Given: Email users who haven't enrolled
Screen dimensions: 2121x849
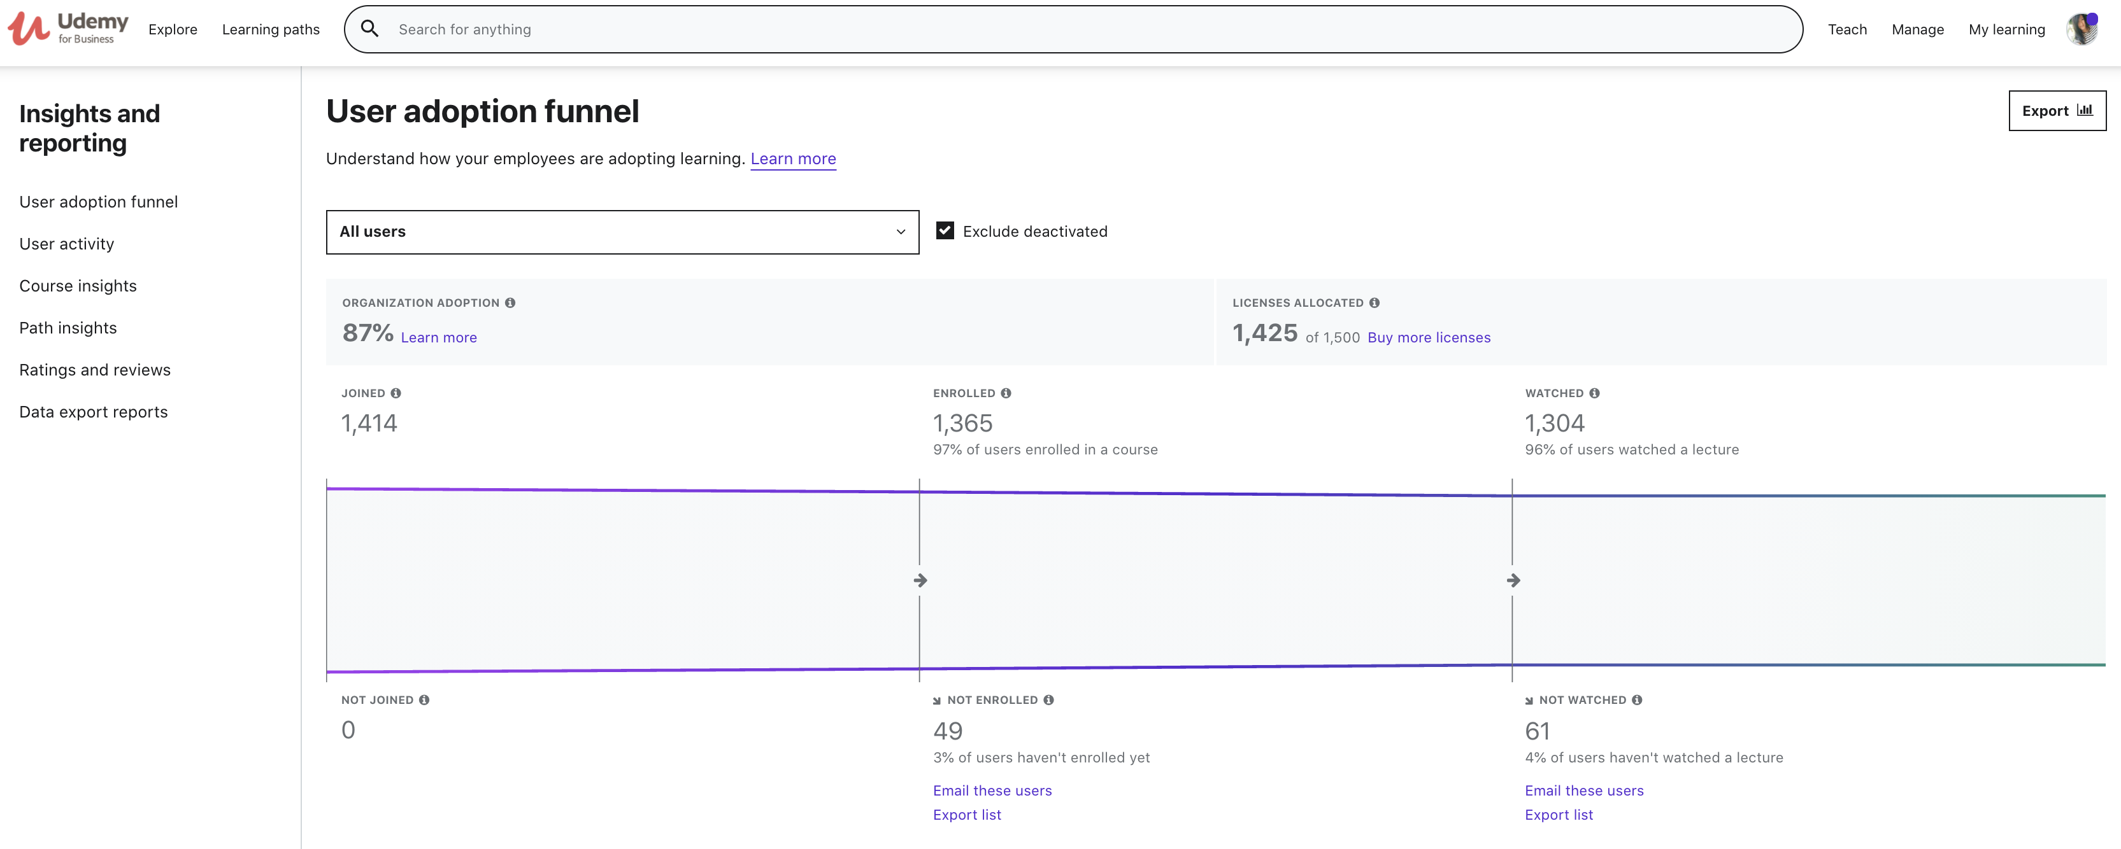Looking at the screenshot, I should click(992, 790).
